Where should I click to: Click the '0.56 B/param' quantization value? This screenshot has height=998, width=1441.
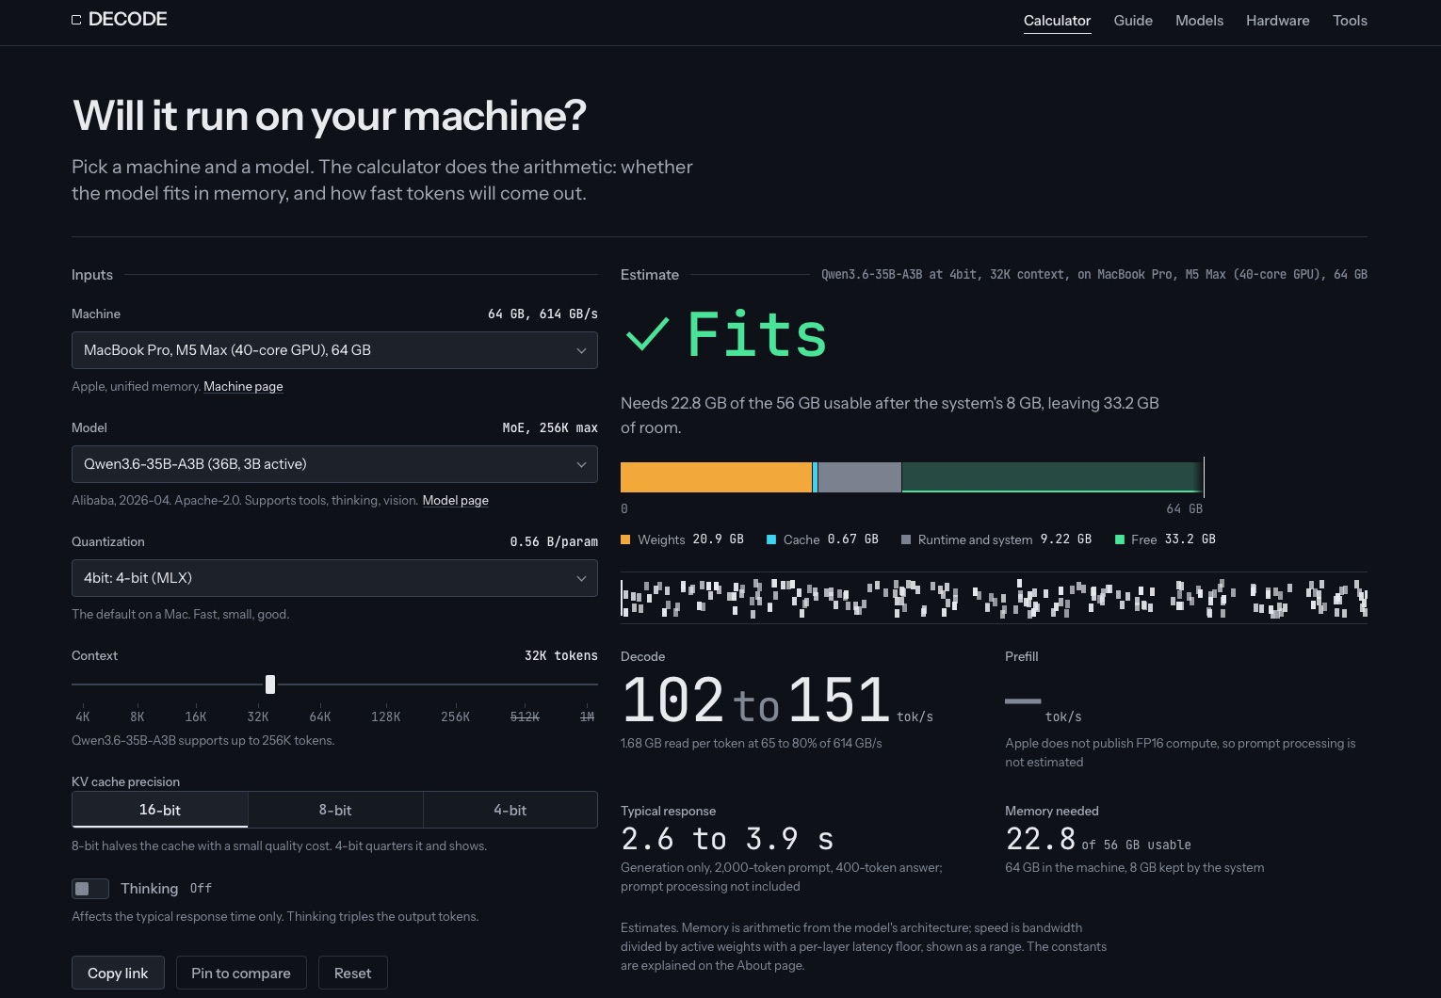coord(554,541)
